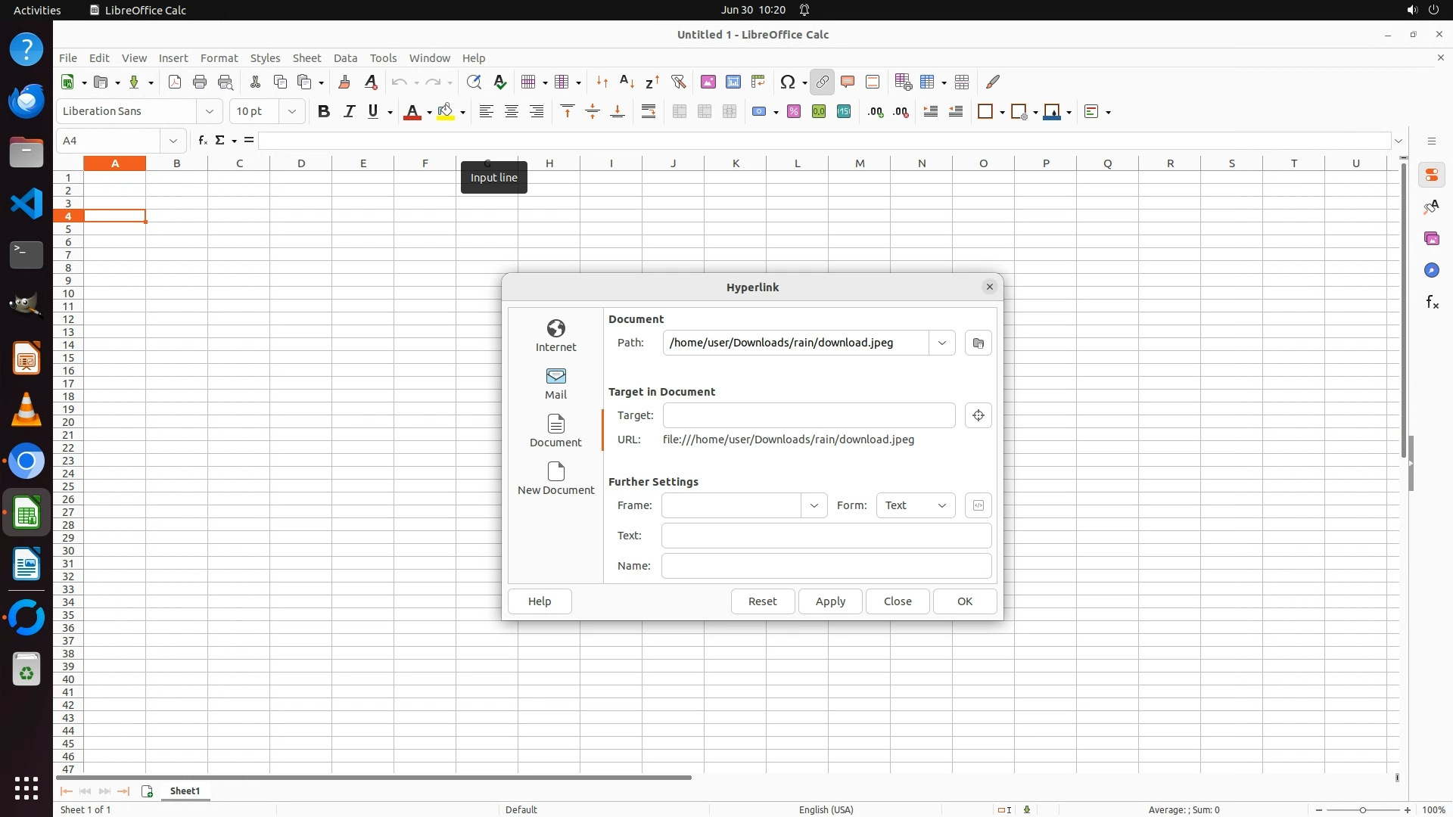Open the Data menu
This screenshot has height=817, width=1453.
pyautogui.click(x=345, y=58)
